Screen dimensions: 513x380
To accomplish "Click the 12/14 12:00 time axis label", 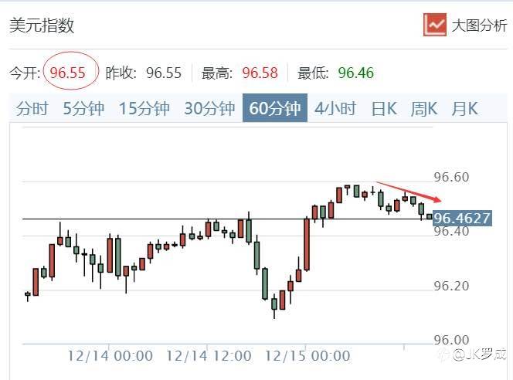I will pos(209,356).
